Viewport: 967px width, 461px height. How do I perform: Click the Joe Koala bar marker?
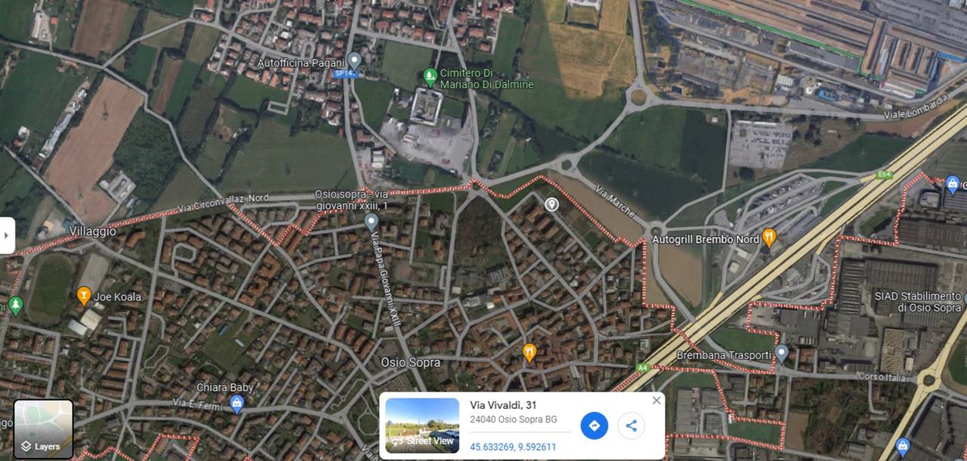(84, 296)
